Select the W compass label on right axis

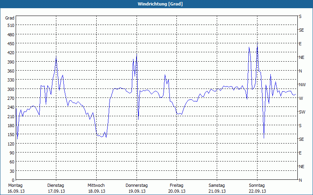pyautogui.click(x=301, y=98)
